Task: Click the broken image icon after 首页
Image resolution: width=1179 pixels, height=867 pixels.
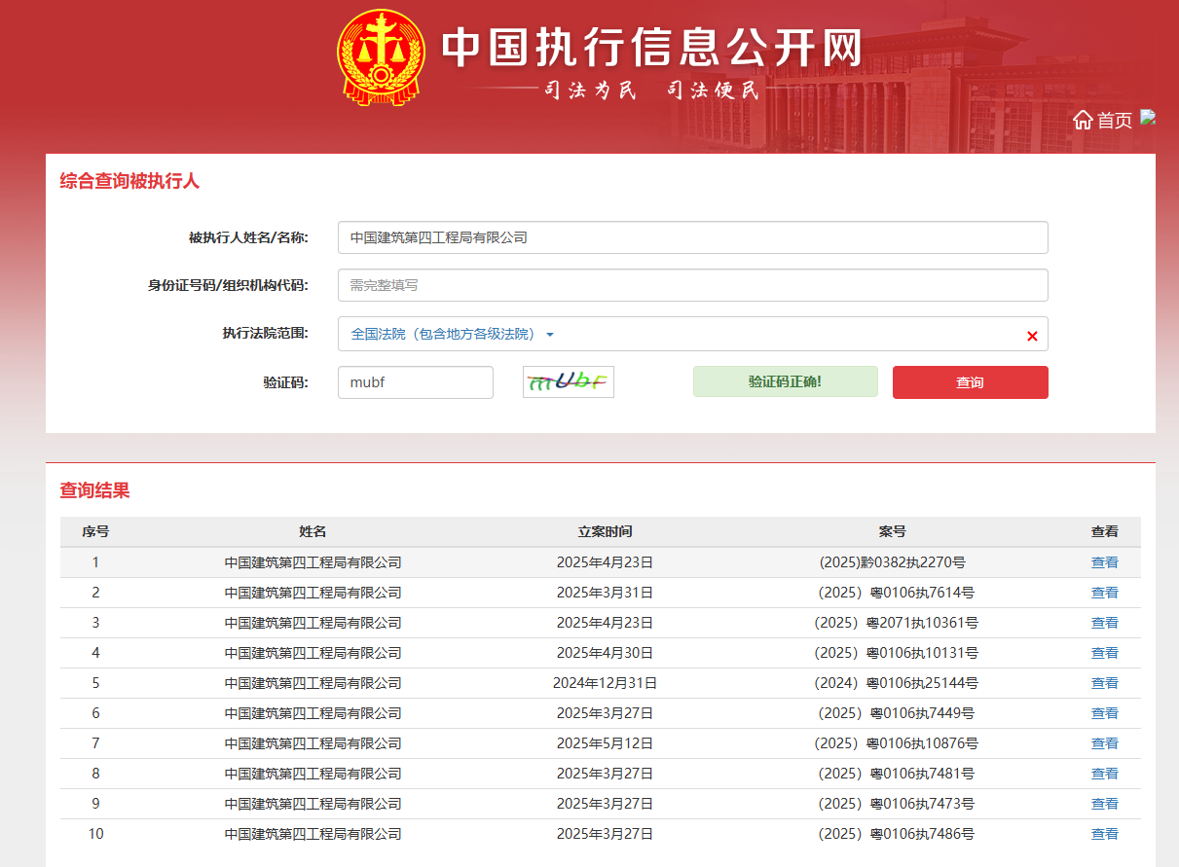Action: [x=1148, y=117]
